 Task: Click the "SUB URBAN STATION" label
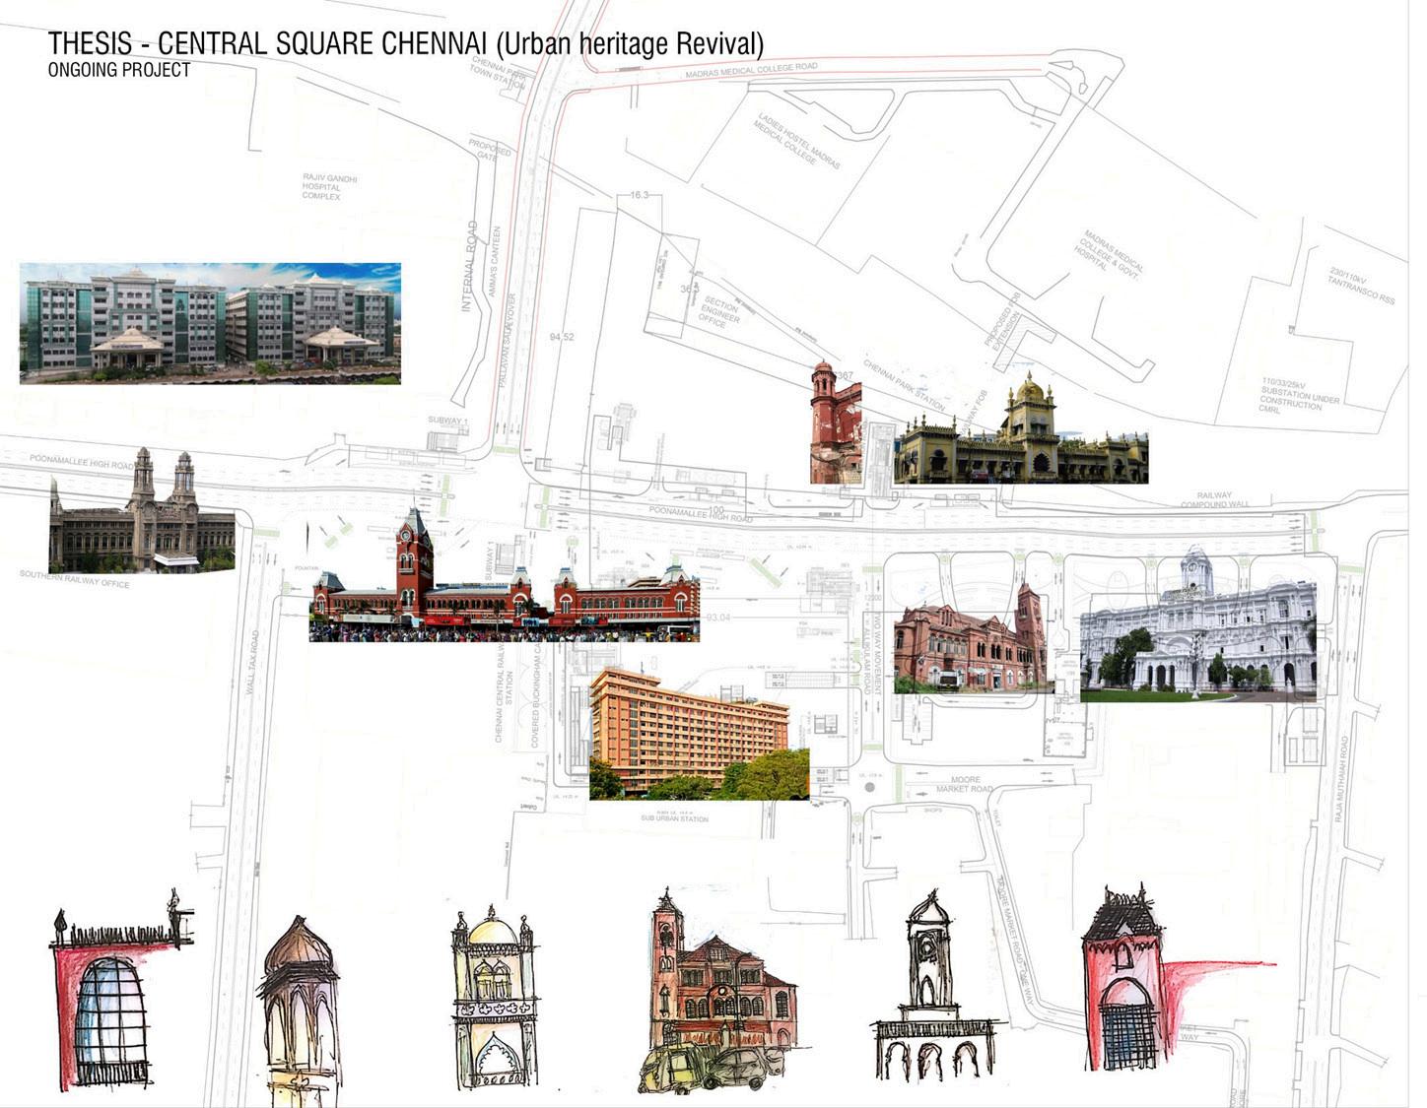(675, 817)
